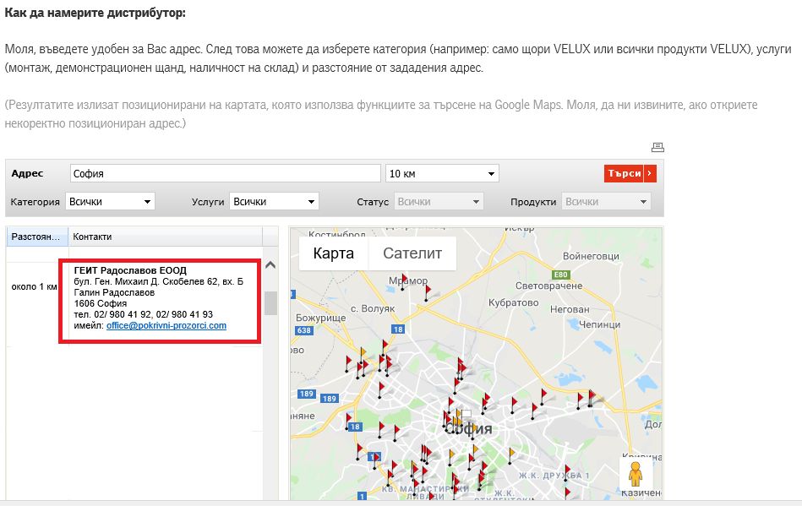Click the София city label on the map
The height and width of the screenshot is (506, 802).
[x=468, y=428]
